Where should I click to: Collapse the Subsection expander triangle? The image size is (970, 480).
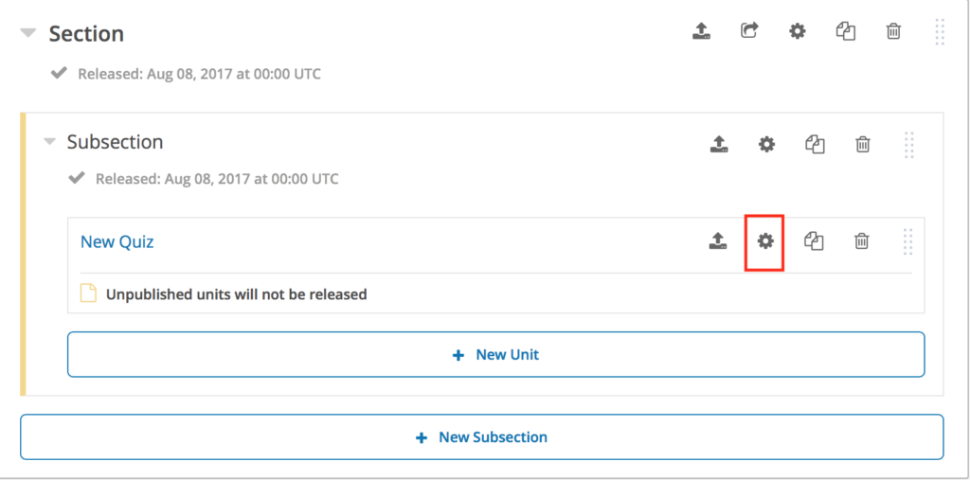(x=49, y=142)
